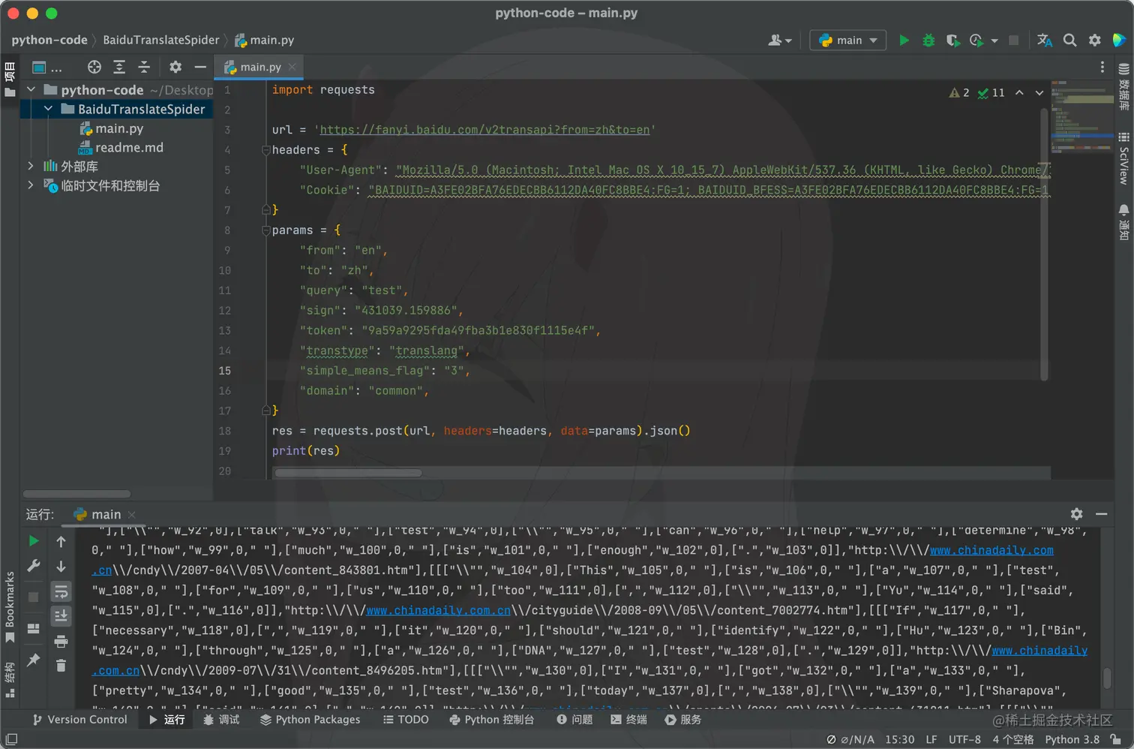Open wrench icon in run panel
This screenshot has height=749, width=1134.
34,566
